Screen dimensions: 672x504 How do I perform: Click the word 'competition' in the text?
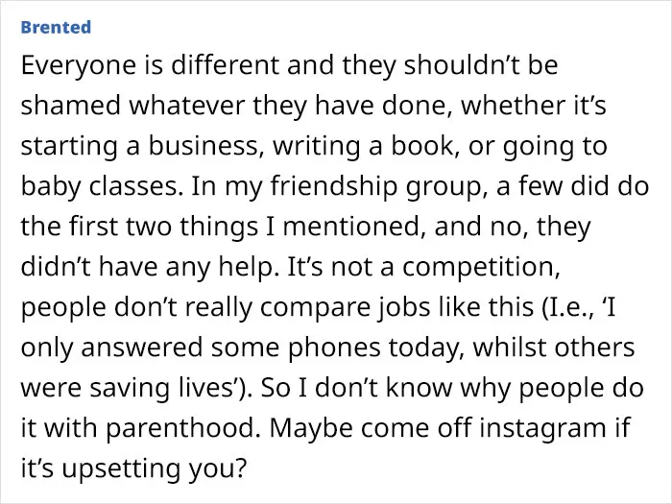(x=480, y=268)
